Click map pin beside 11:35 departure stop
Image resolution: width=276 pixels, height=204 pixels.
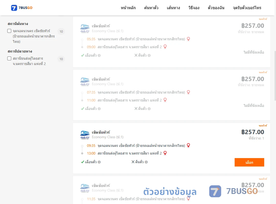188,199
